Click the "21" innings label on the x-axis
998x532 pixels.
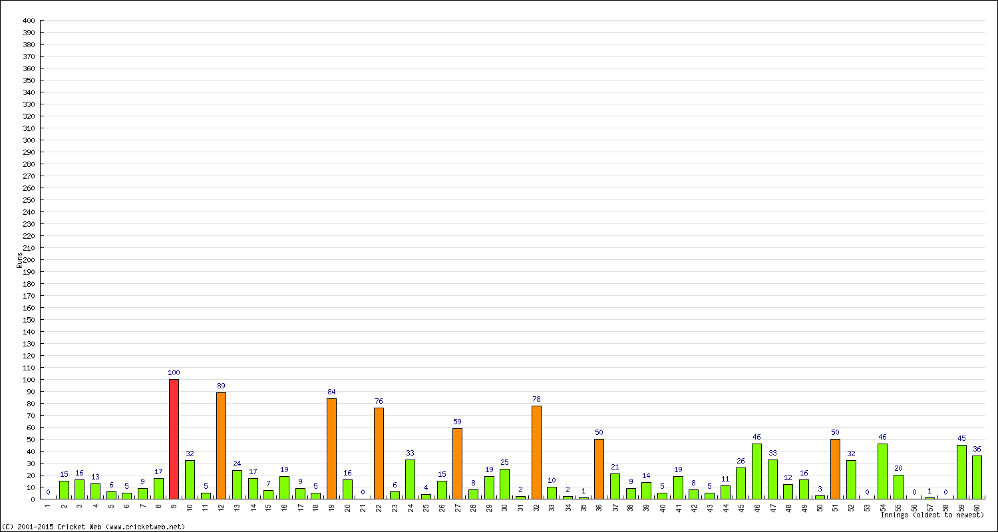363,507
